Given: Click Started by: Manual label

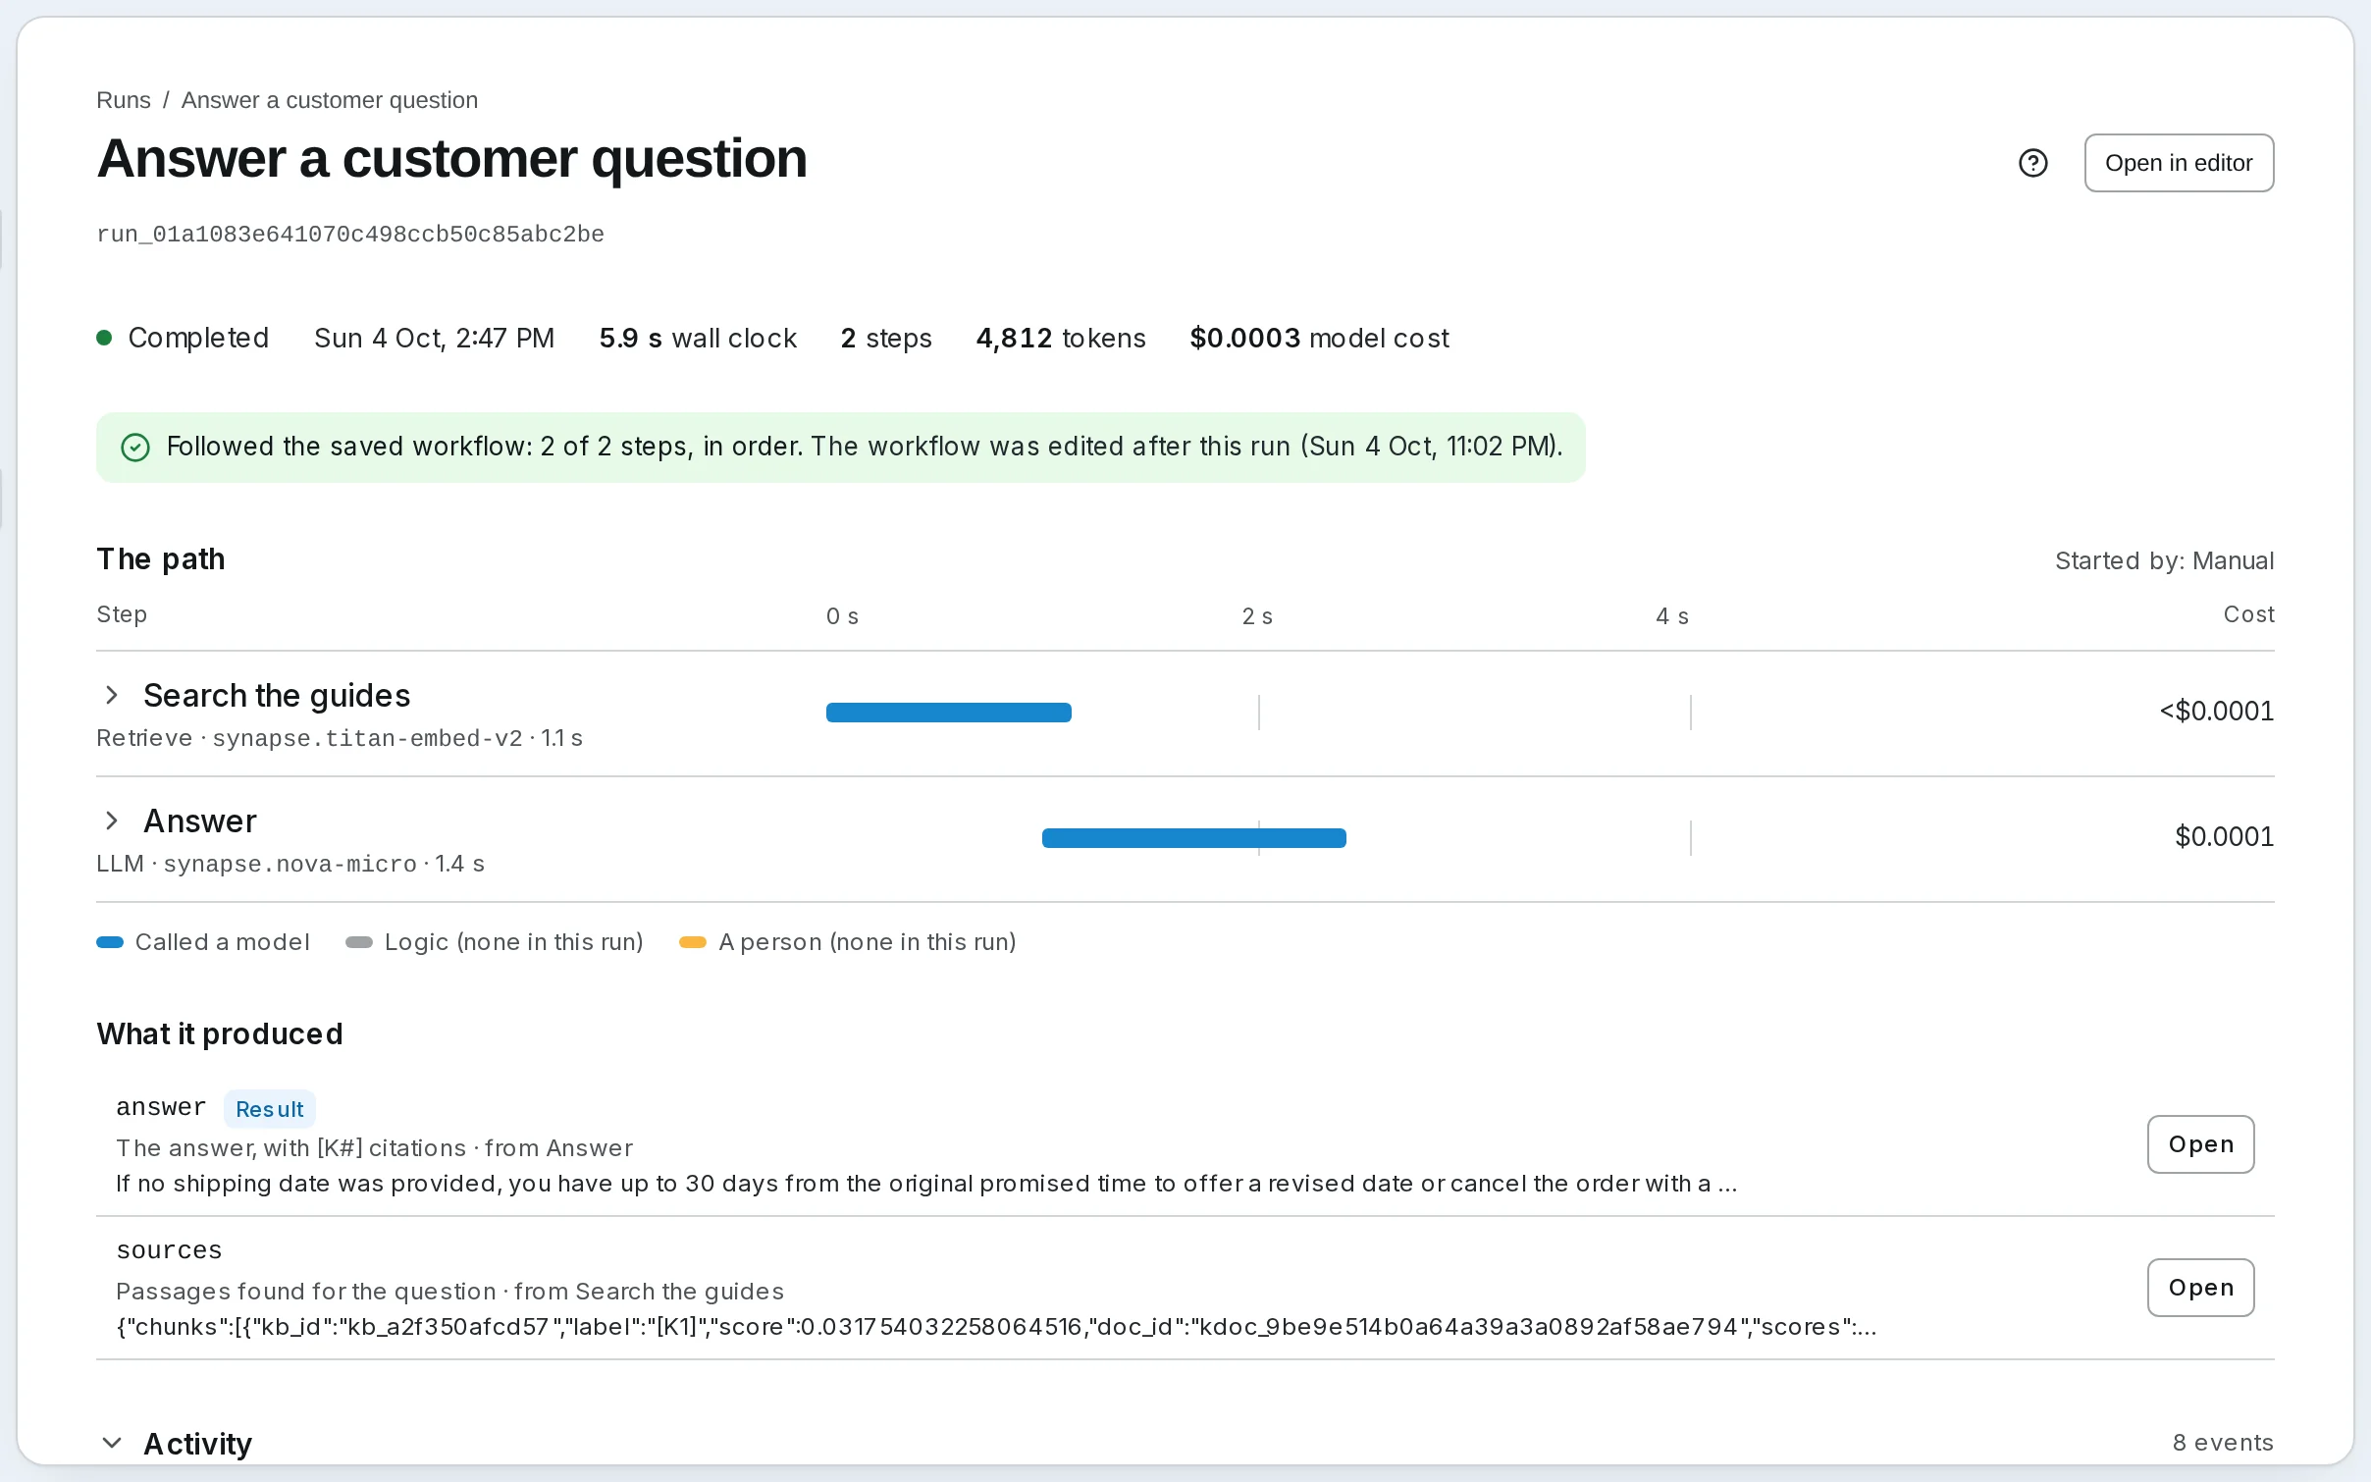Looking at the screenshot, I should point(2164,560).
